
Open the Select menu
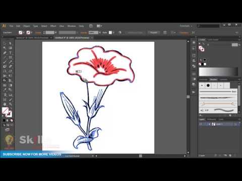tap(44, 26)
